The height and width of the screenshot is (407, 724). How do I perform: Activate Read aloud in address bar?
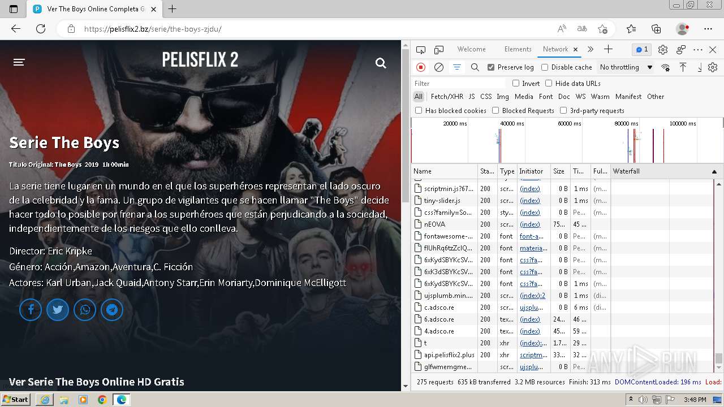coord(562,29)
